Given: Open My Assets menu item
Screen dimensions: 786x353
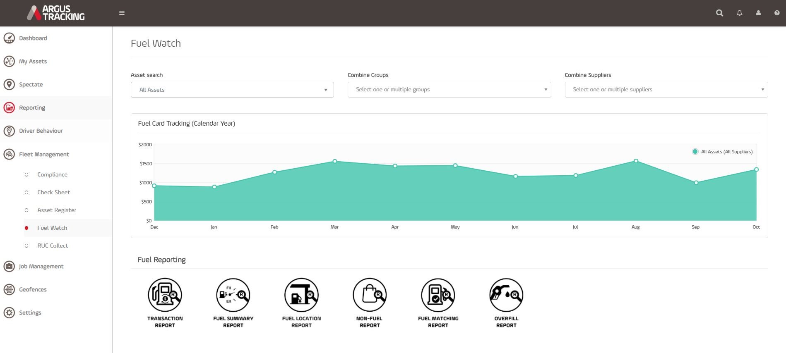Looking at the screenshot, I should tap(33, 61).
